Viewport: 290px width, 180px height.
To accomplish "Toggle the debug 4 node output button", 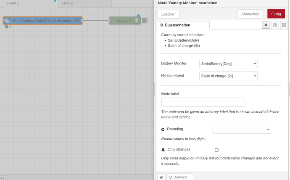I will 144,21.
